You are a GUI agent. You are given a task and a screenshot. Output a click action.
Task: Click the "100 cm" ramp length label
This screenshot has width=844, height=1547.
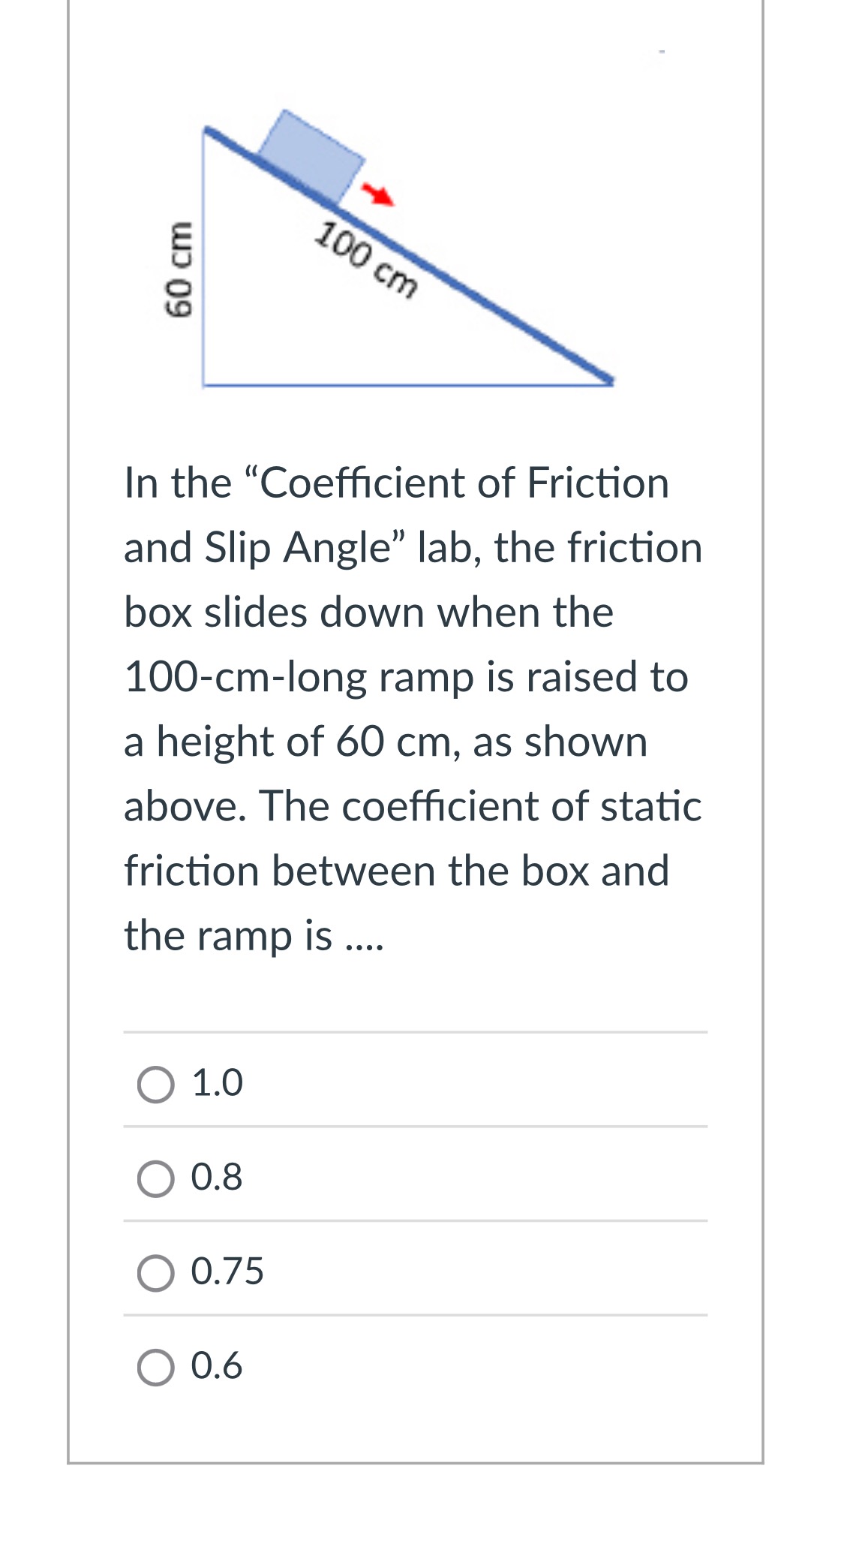coord(365,259)
